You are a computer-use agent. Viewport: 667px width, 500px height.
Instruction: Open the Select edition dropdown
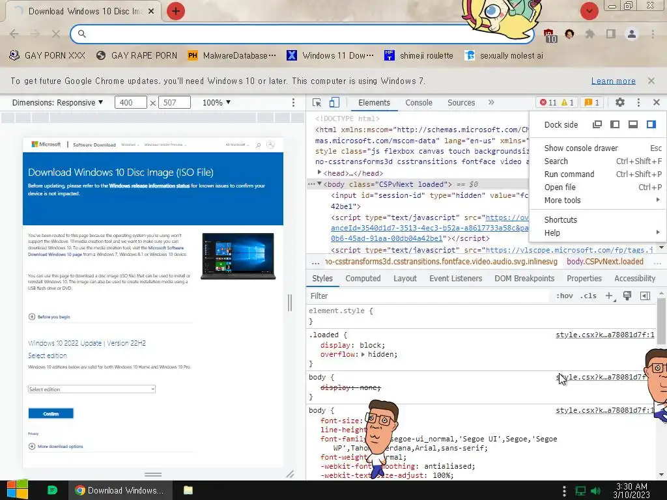click(x=92, y=389)
